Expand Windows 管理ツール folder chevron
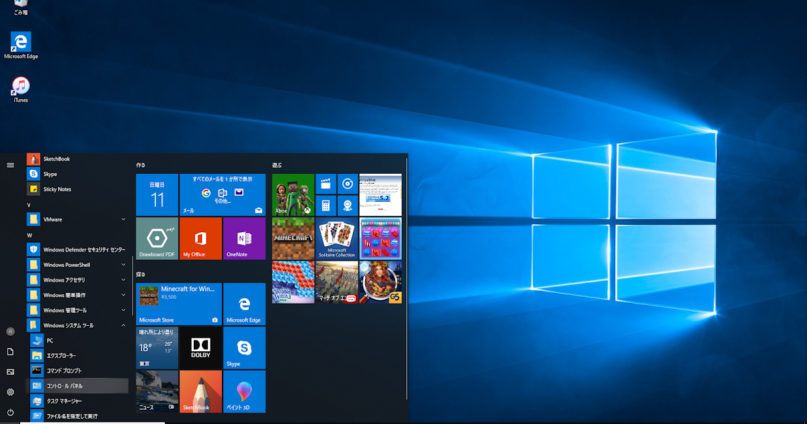Screen dimensions: 807x424 [x=123, y=310]
